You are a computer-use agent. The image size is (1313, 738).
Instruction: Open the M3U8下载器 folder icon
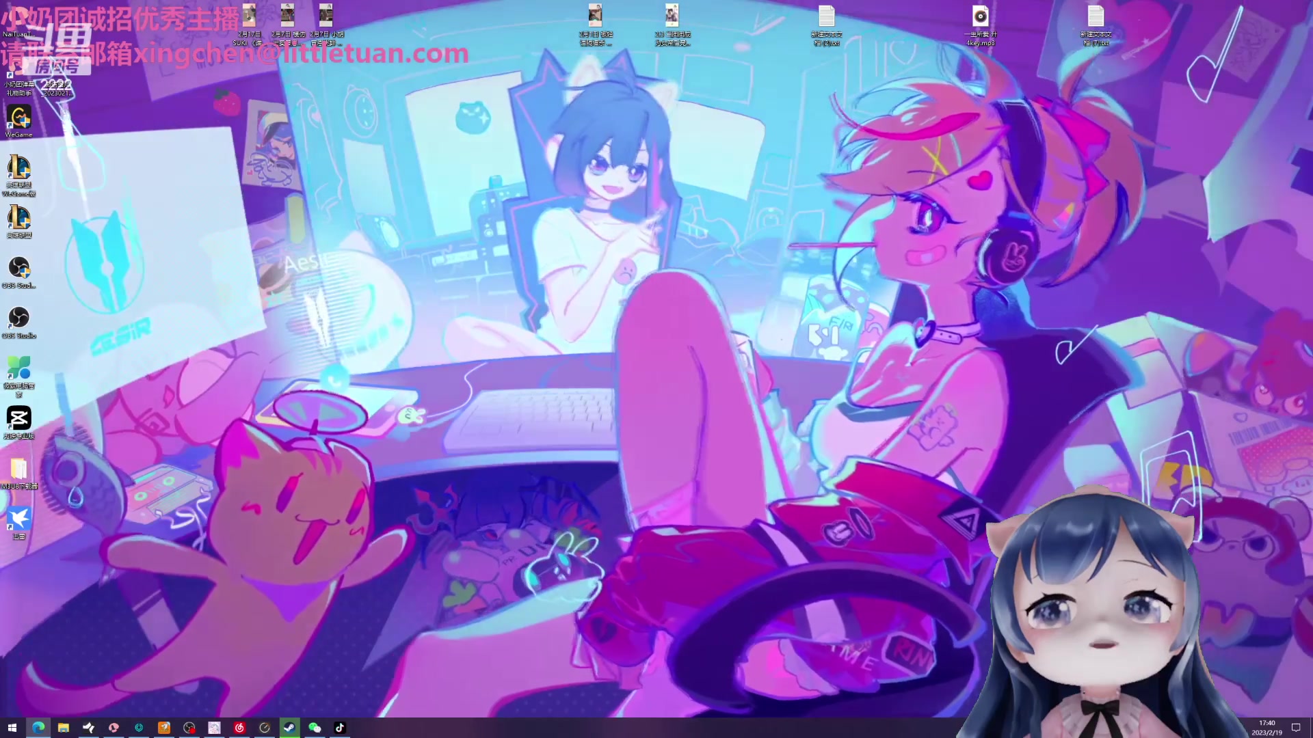[18, 469]
